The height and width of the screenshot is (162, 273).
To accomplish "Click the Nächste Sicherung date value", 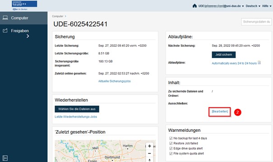I will (x=236, y=45).
